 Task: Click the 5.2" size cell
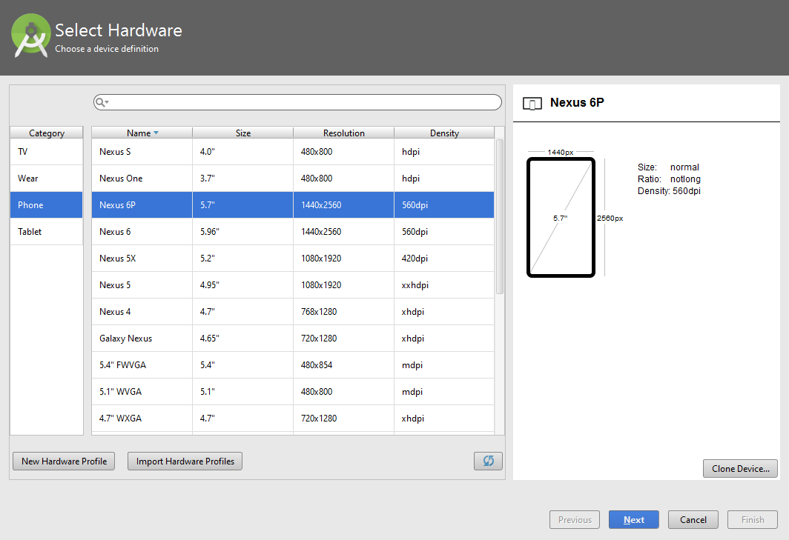(243, 258)
